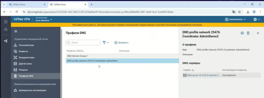Image resolution: width=264 pixels, height=98 pixels.
Task: Reload the current page
Action: click(x=17, y=12)
